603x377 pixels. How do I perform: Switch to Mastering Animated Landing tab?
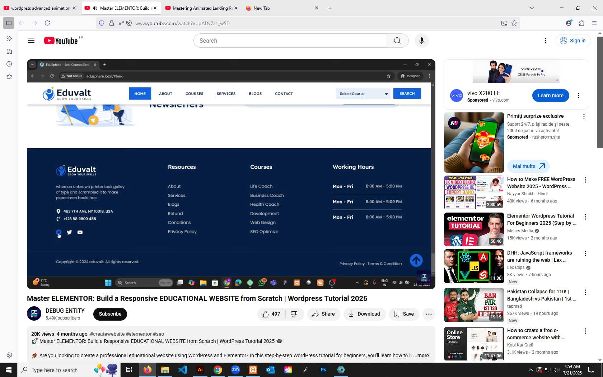coord(201,8)
